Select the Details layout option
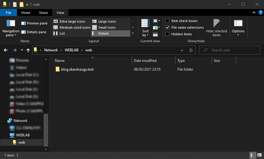The image size is (264, 159). (x=111, y=33)
